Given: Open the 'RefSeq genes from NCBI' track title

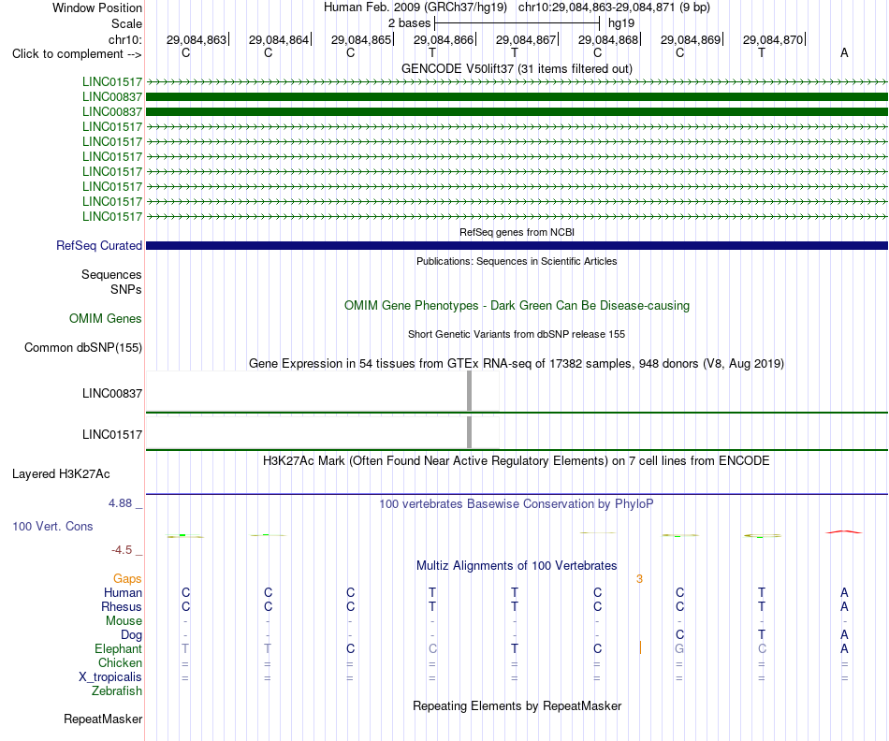Looking at the screenshot, I should point(517,232).
